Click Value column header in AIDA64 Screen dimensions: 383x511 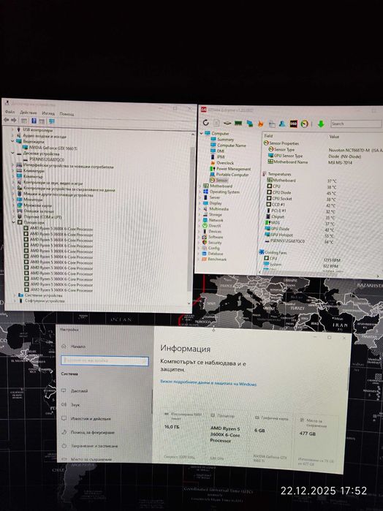pyautogui.click(x=334, y=137)
